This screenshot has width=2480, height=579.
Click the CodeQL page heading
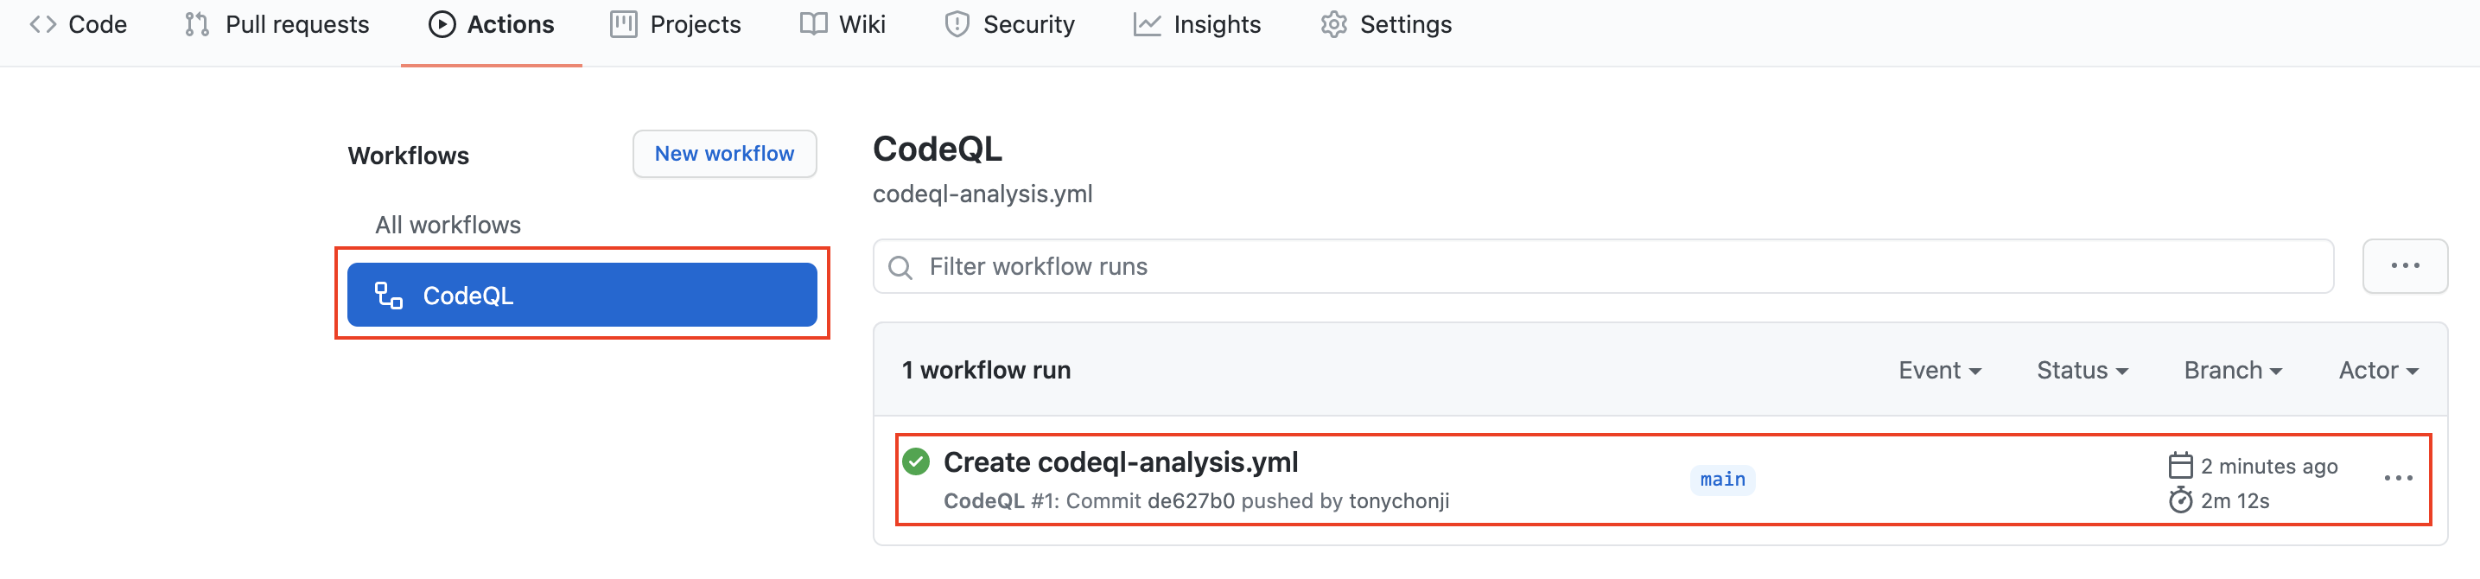click(x=937, y=150)
